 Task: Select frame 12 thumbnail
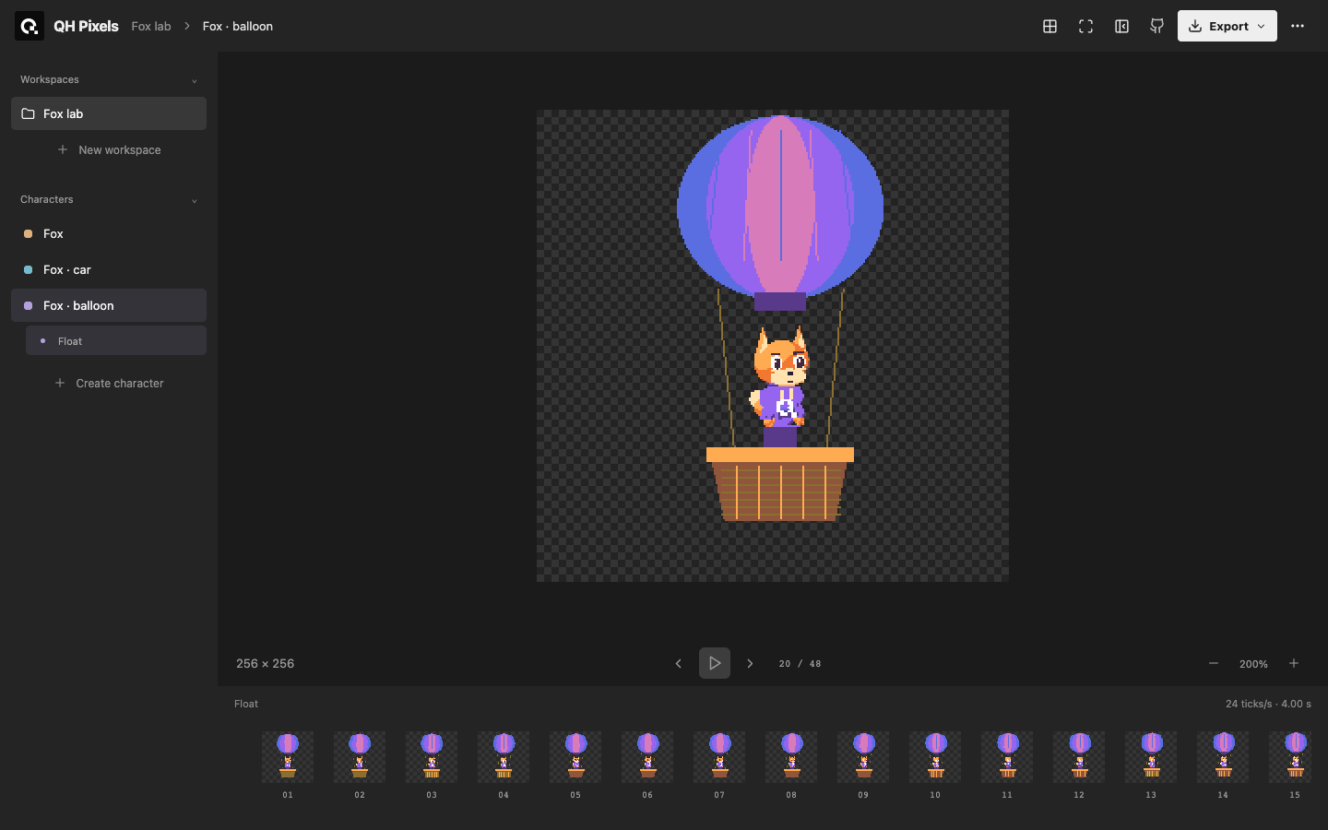pyautogui.click(x=1079, y=757)
